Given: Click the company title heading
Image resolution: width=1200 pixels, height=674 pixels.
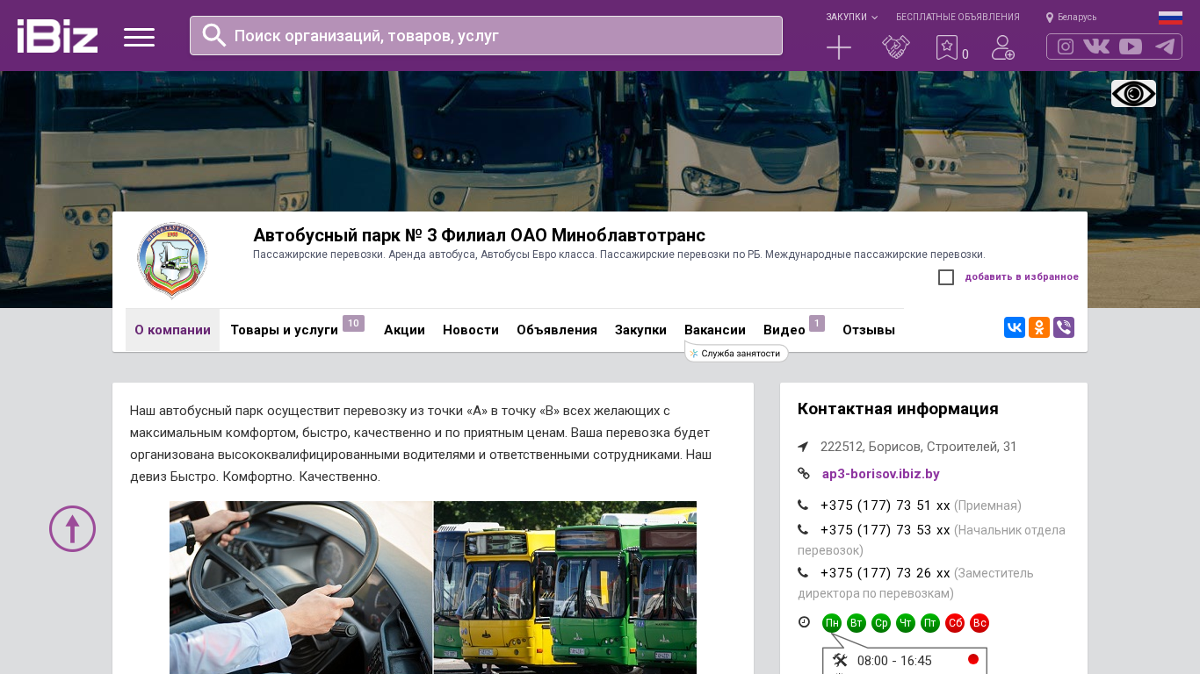Looking at the screenshot, I should click(479, 235).
